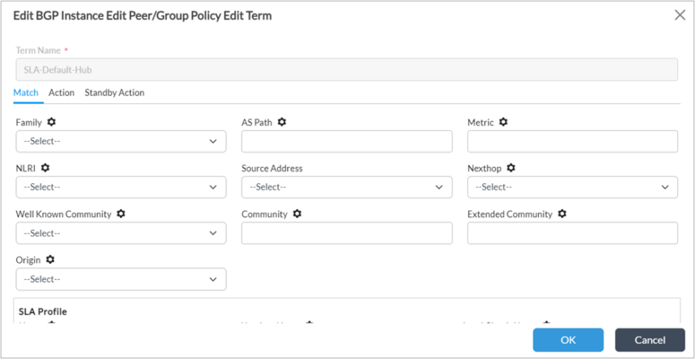Click the gear icon next to Family
Screen dimensions: 695x359
click(x=52, y=122)
